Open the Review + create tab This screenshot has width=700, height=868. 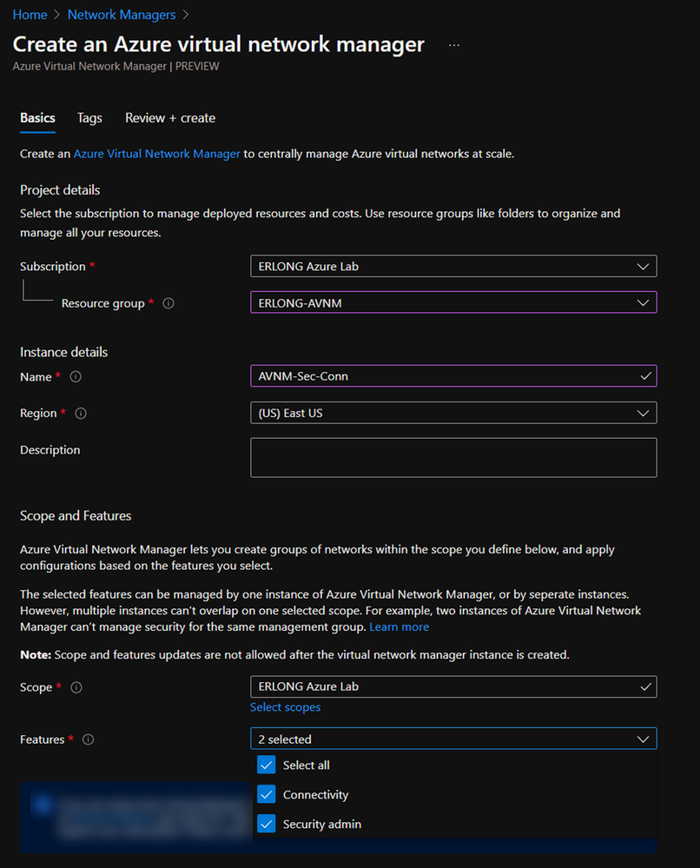[x=170, y=118]
